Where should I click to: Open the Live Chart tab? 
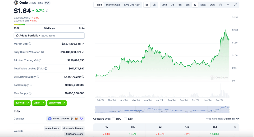(132, 5)
